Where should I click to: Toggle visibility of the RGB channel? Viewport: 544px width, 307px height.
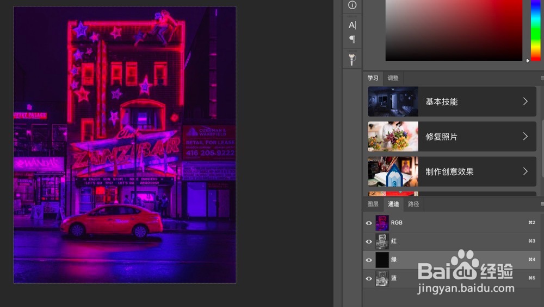pyautogui.click(x=369, y=223)
